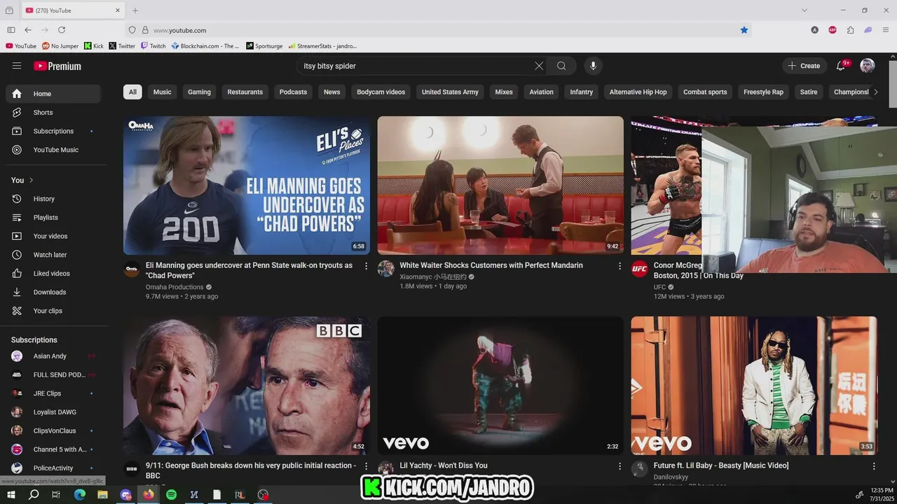Reload the page with the refresh icon
The height and width of the screenshot is (504, 897).
click(62, 30)
